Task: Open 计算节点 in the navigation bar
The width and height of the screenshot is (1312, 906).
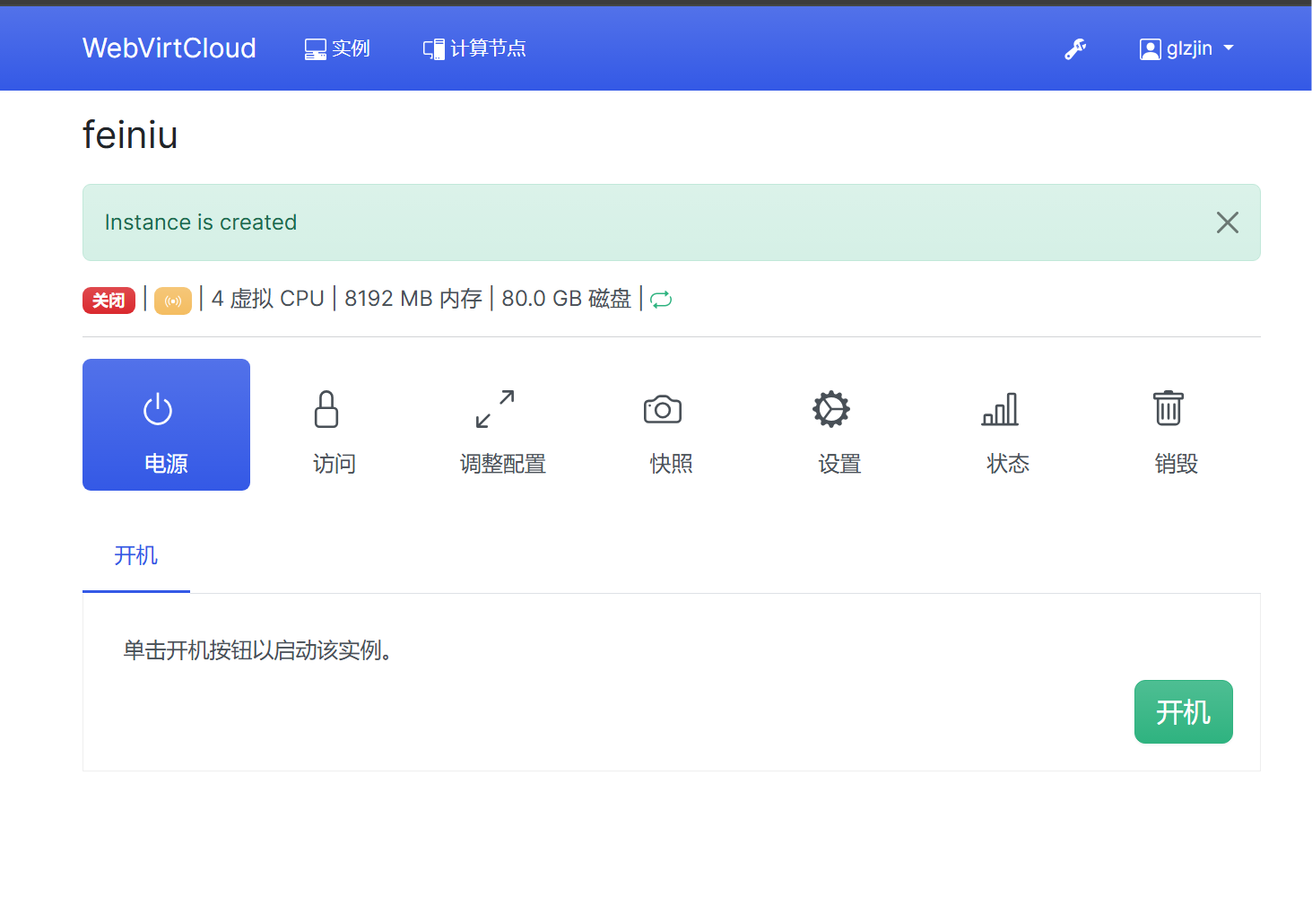Action: (475, 48)
